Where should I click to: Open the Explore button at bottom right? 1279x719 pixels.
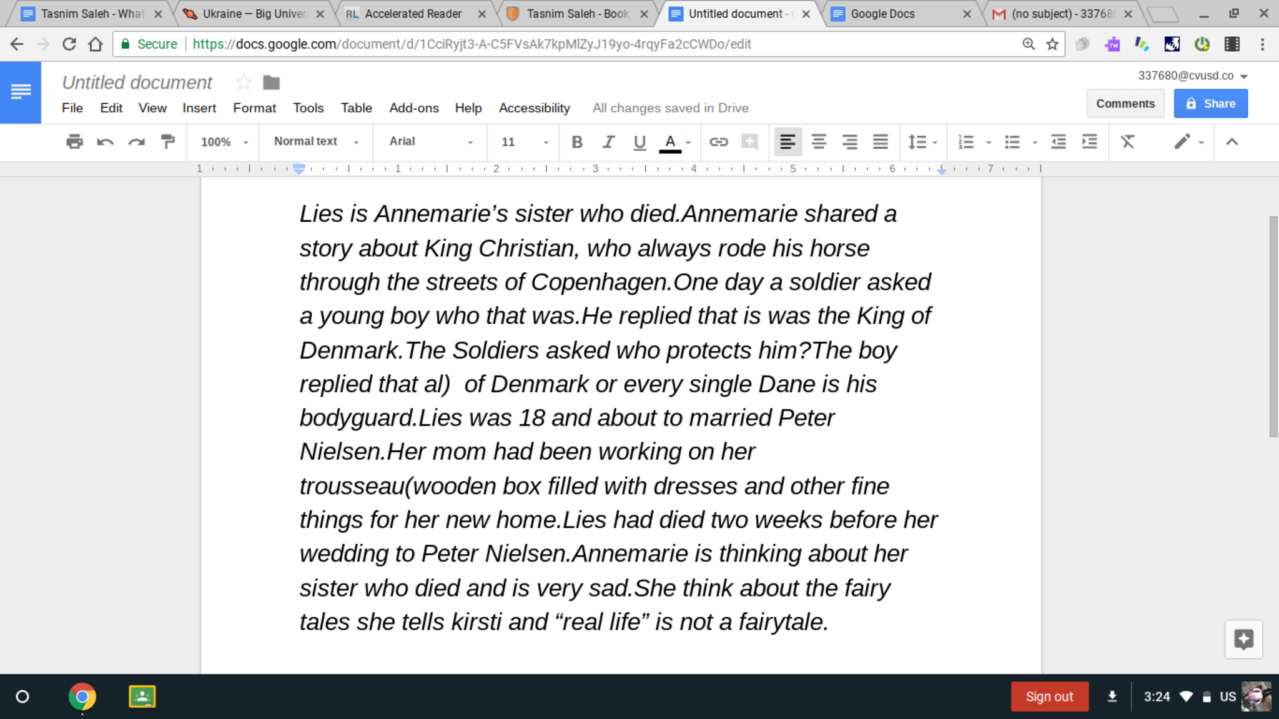pyautogui.click(x=1243, y=639)
